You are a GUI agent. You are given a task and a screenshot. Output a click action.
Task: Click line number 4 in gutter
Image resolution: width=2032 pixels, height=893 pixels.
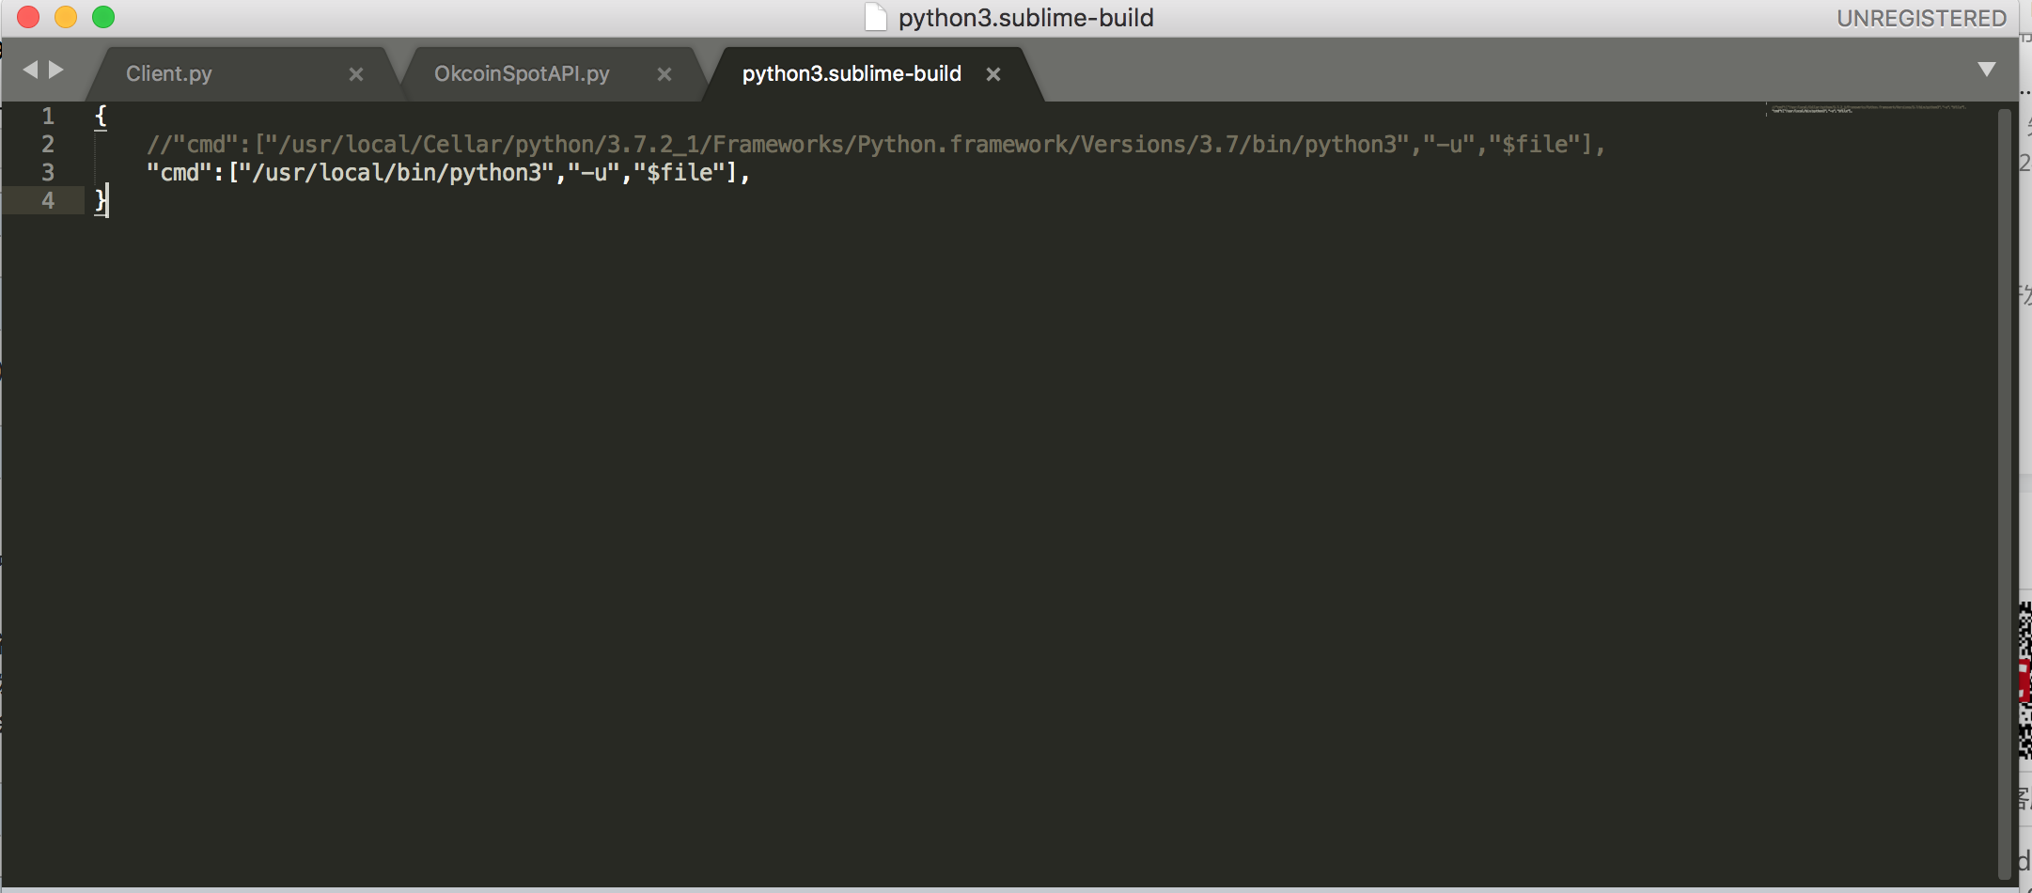[x=48, y=200]
